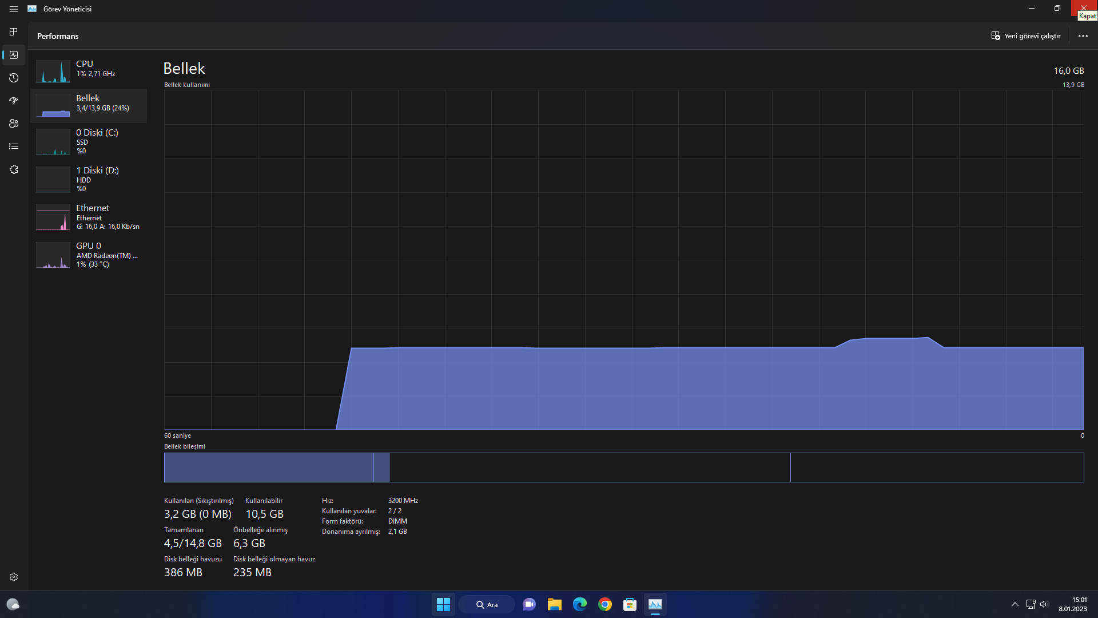Open the three-dot more options menu
1098x618 pixels.
pyautogui.click(x=1083, y=36)
